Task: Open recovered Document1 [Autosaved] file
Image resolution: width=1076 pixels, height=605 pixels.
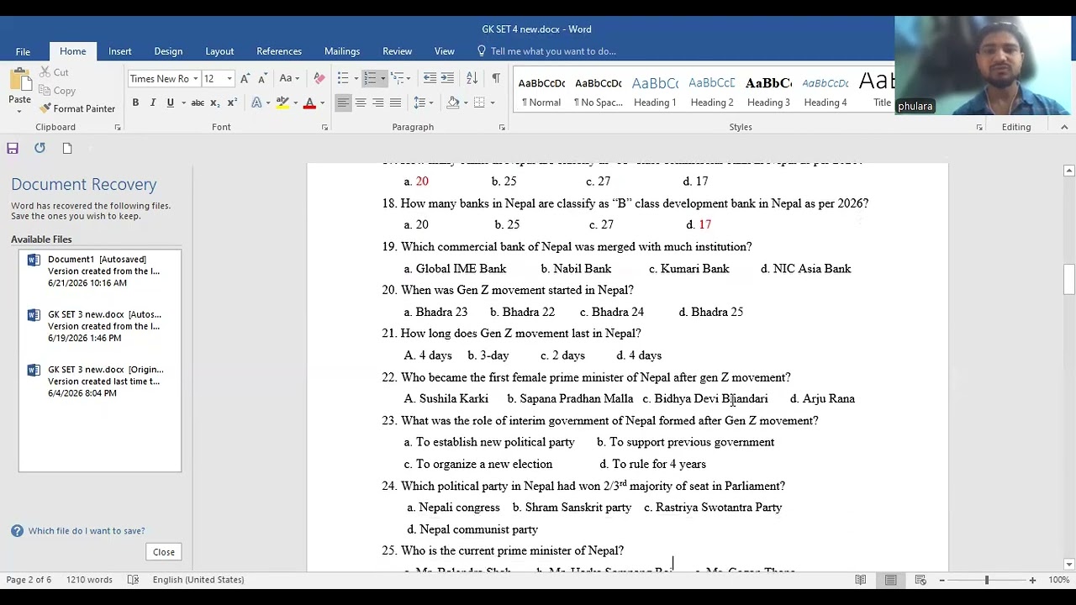Action: pyautogui.click(x=100, y=271)
